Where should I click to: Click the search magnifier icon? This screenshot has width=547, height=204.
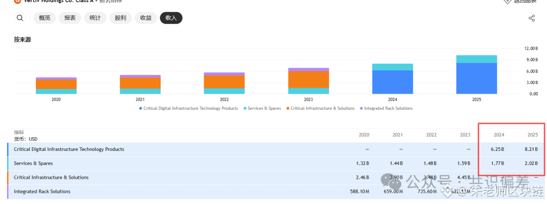pos(20,18)
